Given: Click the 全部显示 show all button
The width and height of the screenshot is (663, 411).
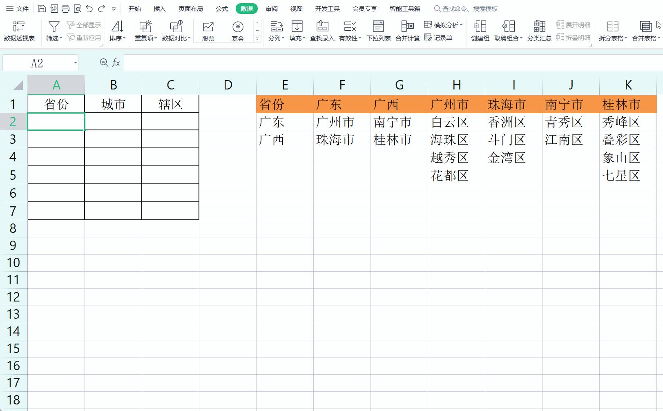Looking at the screenshot, I should pos(84,25).
